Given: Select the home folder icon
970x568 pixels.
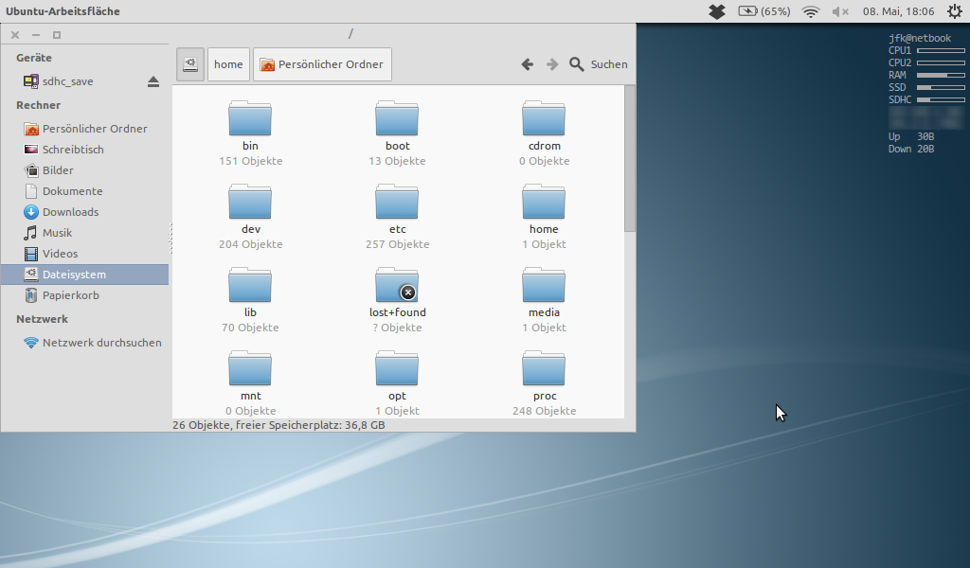Looking at the screenshot, I should (x=544, y=202).
